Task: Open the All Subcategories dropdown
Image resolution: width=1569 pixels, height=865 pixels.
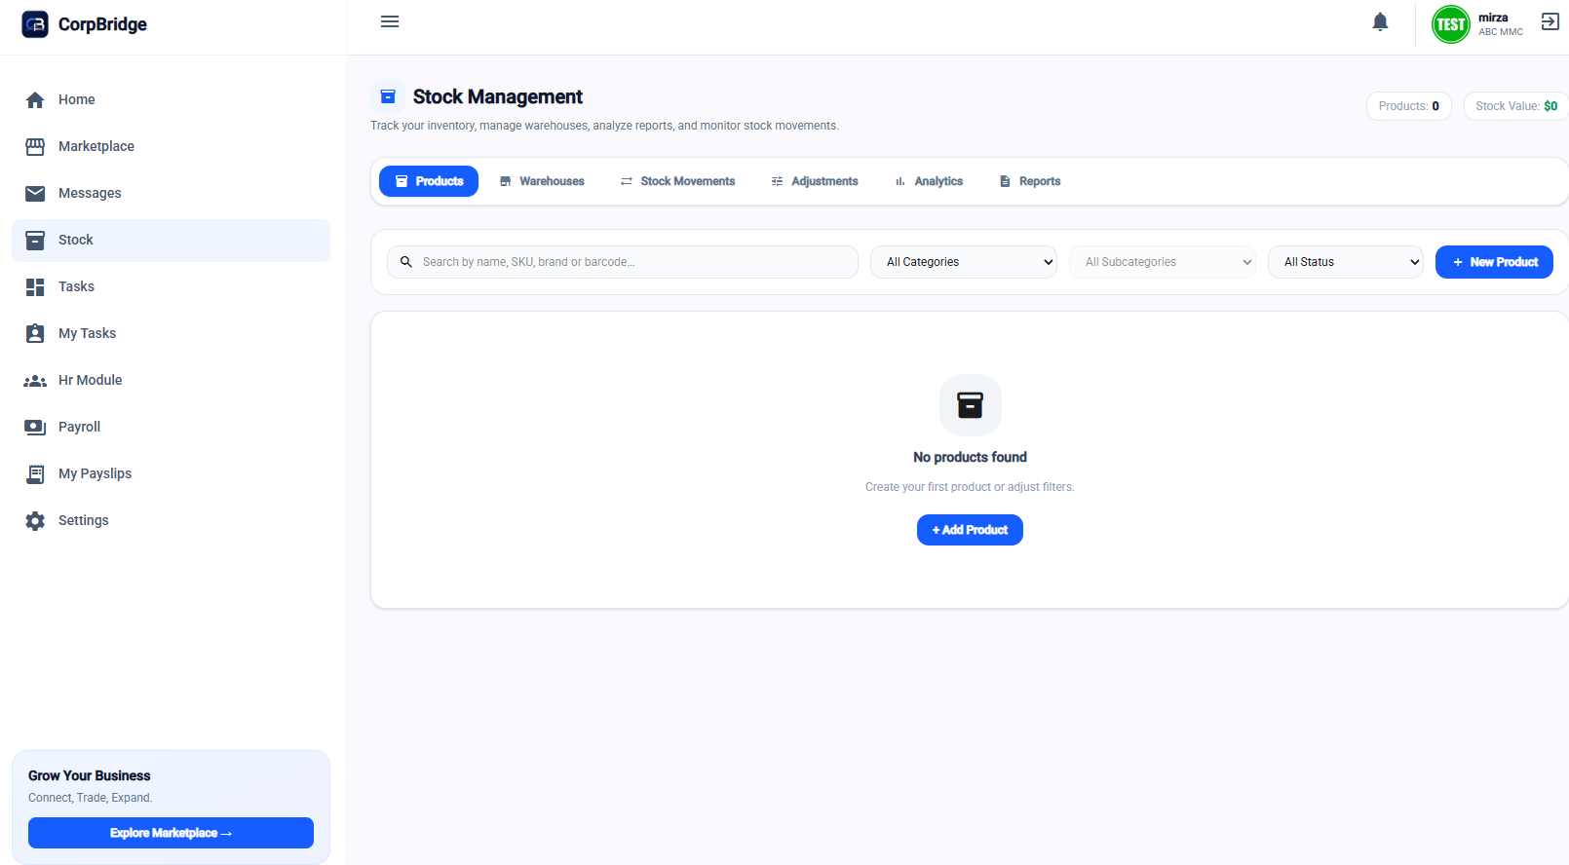Action: (1162, 262)
